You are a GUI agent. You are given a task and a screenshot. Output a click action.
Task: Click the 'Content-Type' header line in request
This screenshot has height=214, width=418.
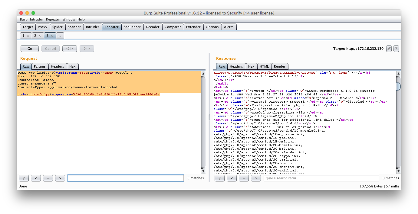[67, 87]
